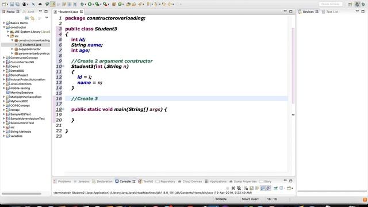Image resolution: width=368 pixels, height=207 pixels.
Task: Click the Save toolbar icon
Action: point(11,4)
